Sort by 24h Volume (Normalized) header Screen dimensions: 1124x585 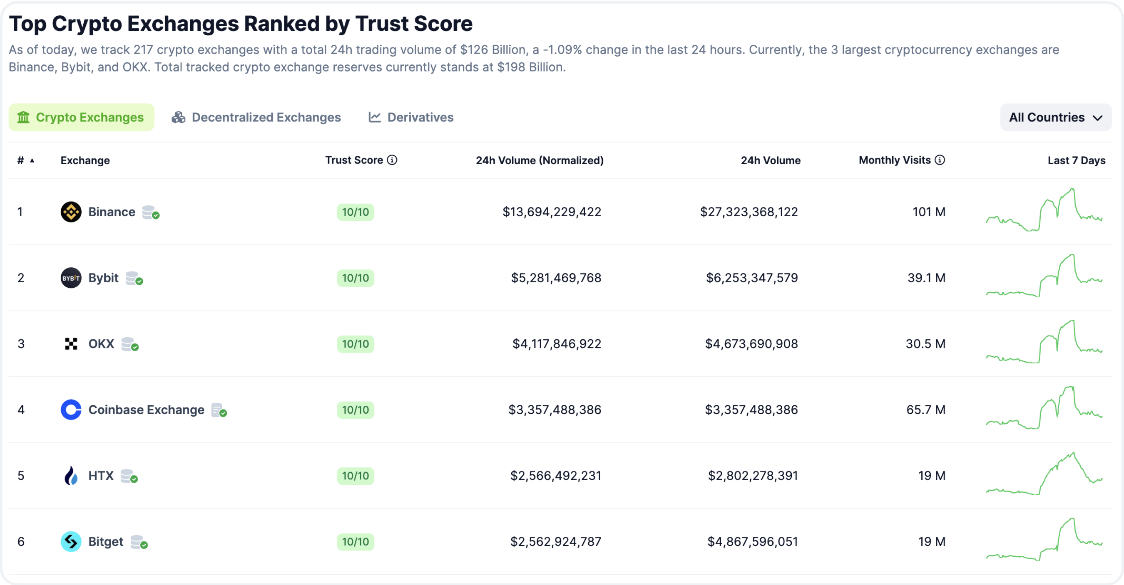(539, 160)
